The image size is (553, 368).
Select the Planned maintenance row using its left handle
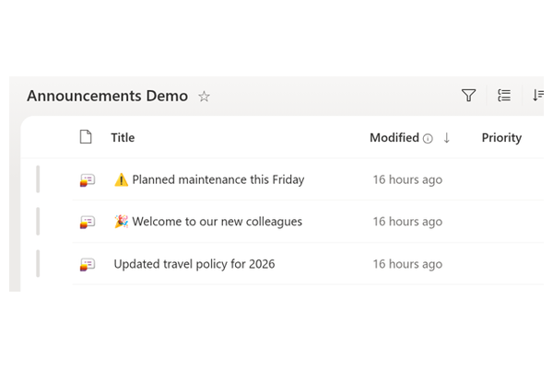38,179
